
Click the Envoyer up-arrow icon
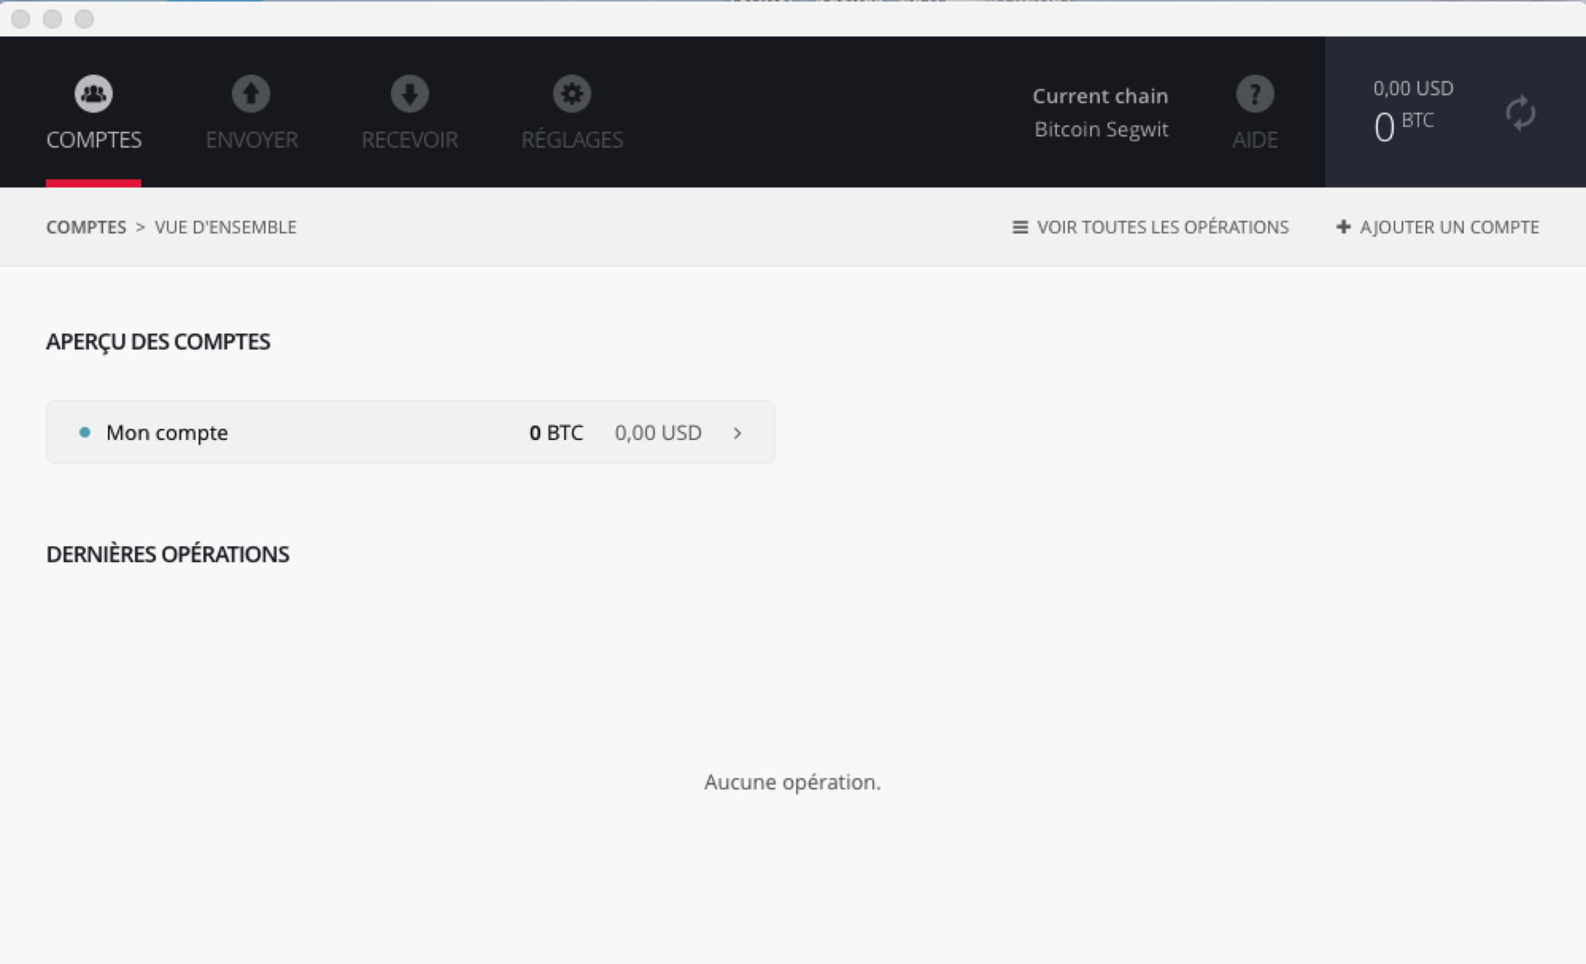[x=251, y=94]
